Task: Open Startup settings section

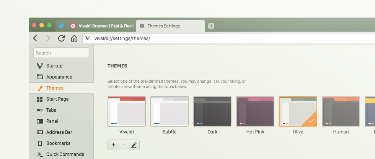Action: point(61,66)
